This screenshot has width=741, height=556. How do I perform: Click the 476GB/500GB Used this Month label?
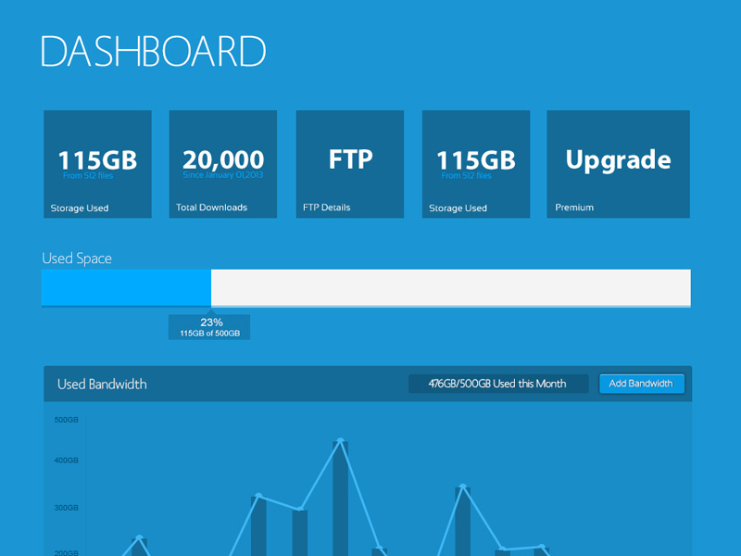click(x=497, y=383)
